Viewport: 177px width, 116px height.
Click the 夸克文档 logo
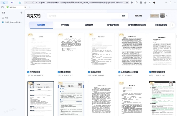pyautogui.click(x=34, y=16)
